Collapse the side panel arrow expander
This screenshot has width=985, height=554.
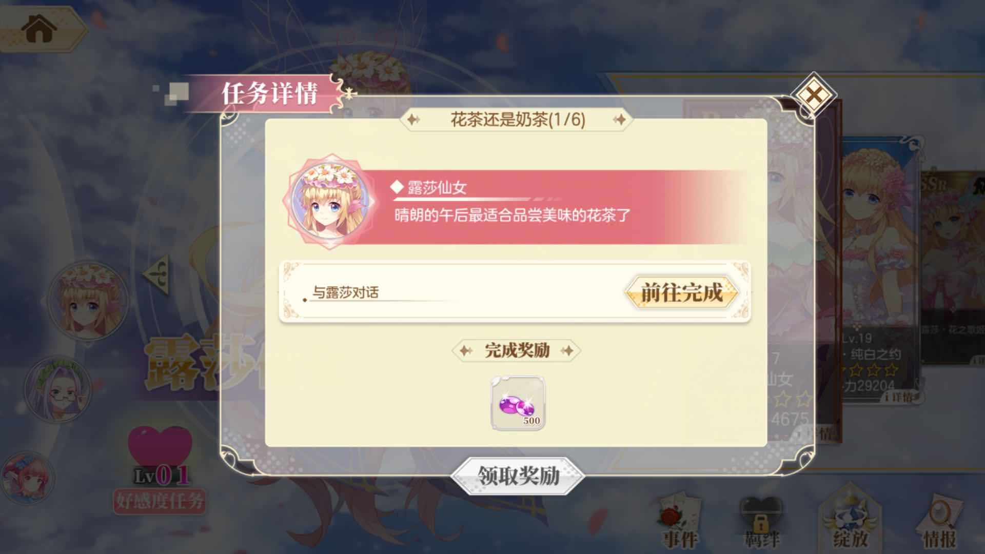(157, 273)
